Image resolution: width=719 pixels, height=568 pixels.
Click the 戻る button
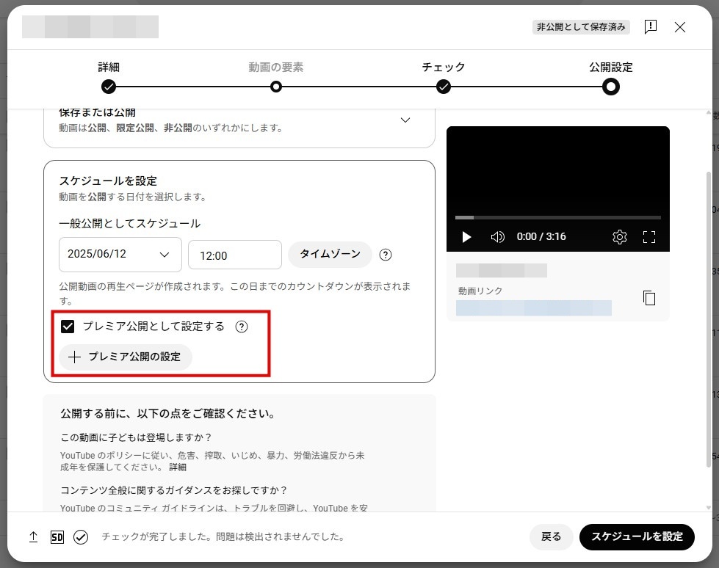[551, 537]
